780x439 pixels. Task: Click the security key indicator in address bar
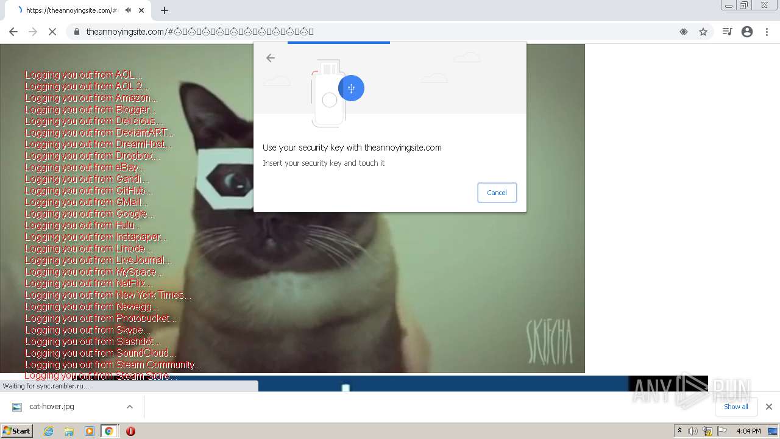pyautogui.click(x=684, y=32)
